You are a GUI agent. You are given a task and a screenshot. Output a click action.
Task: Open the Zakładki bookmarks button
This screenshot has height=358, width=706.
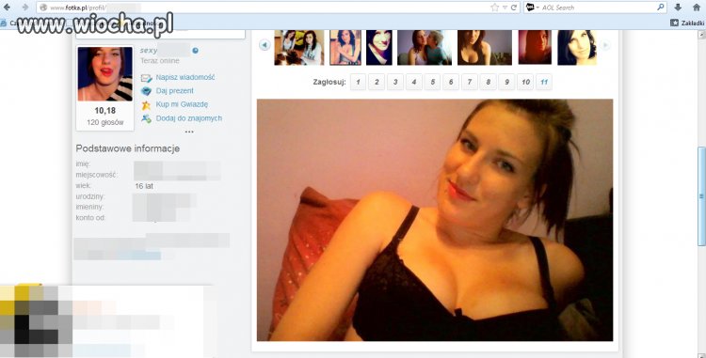(687, 23)
